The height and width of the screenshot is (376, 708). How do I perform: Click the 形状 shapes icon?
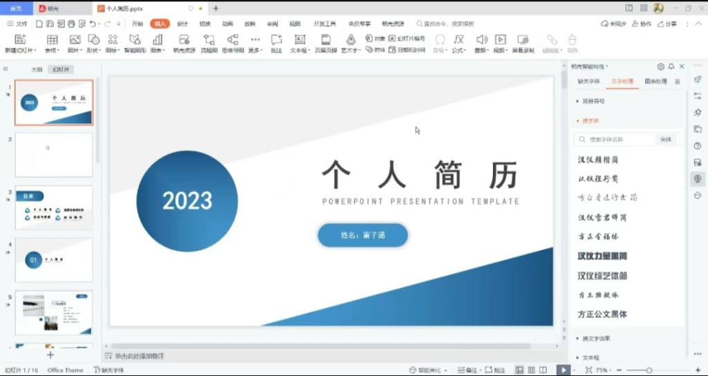tap(93, 43)
